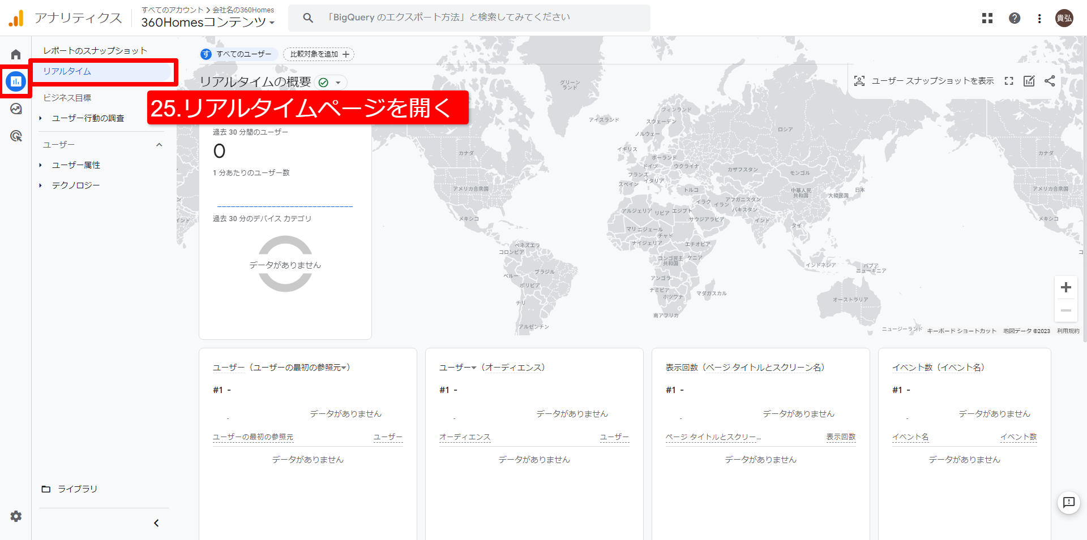The image size is (1087, 540).
Task: Open the Advertising icon in sidebar
Action: (x=16, y=136)
